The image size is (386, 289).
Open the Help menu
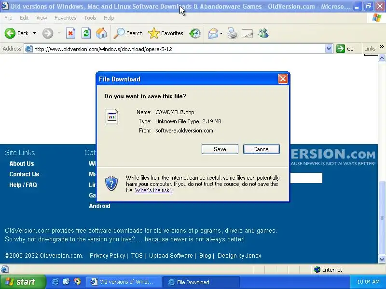pos(109,18)
